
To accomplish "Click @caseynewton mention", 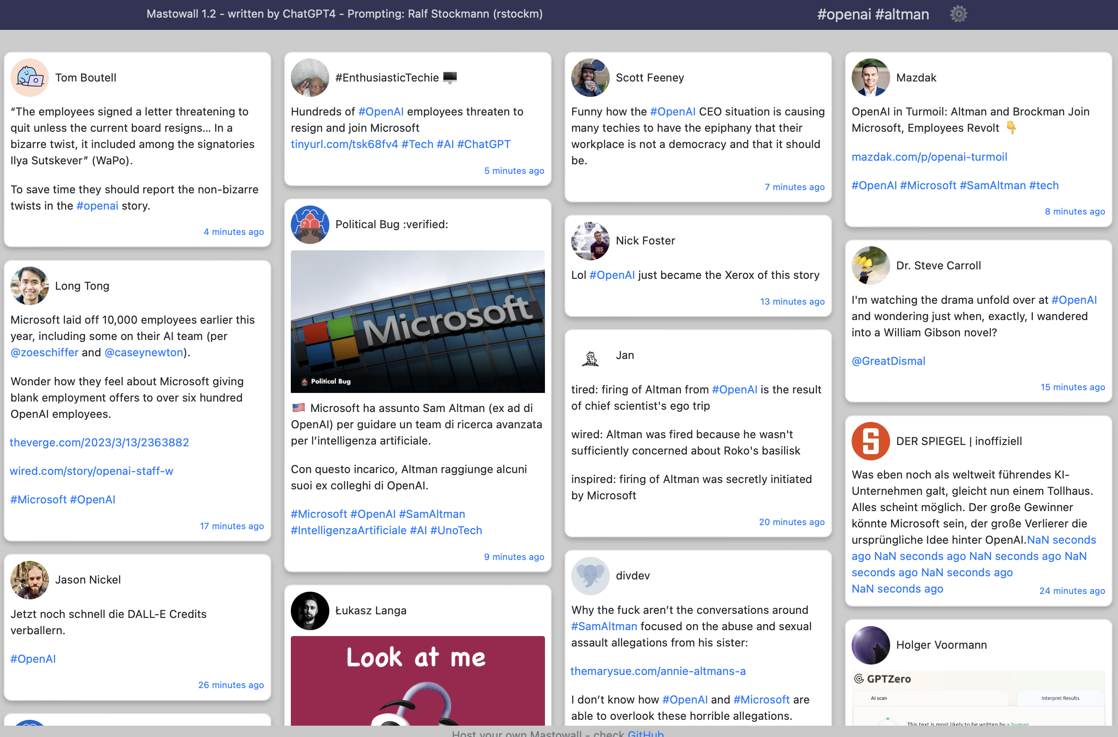I will tap(144, 353).
